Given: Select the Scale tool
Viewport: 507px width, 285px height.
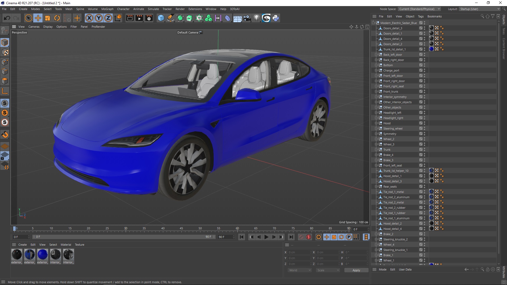Looking at the screenshot, I should point(48,18).
